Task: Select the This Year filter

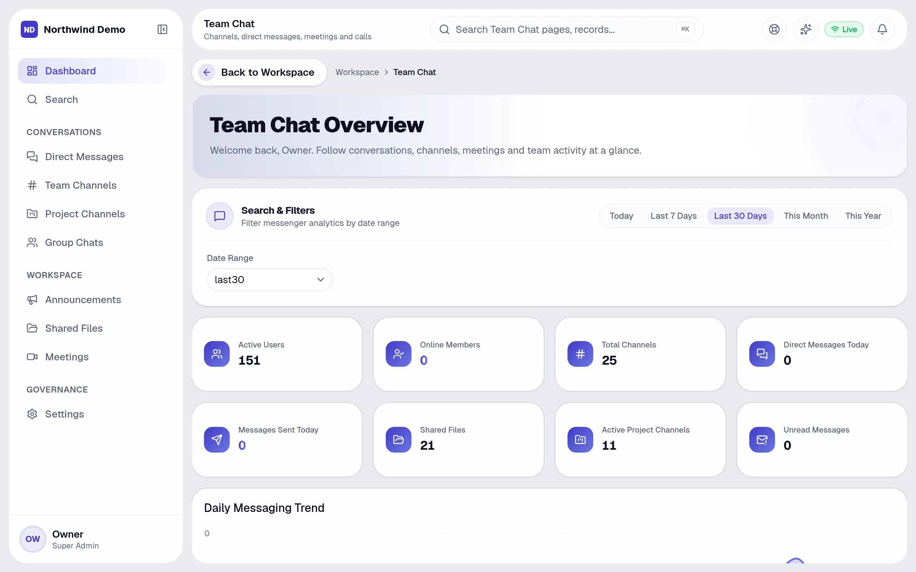Action: (x=863, y=216)
